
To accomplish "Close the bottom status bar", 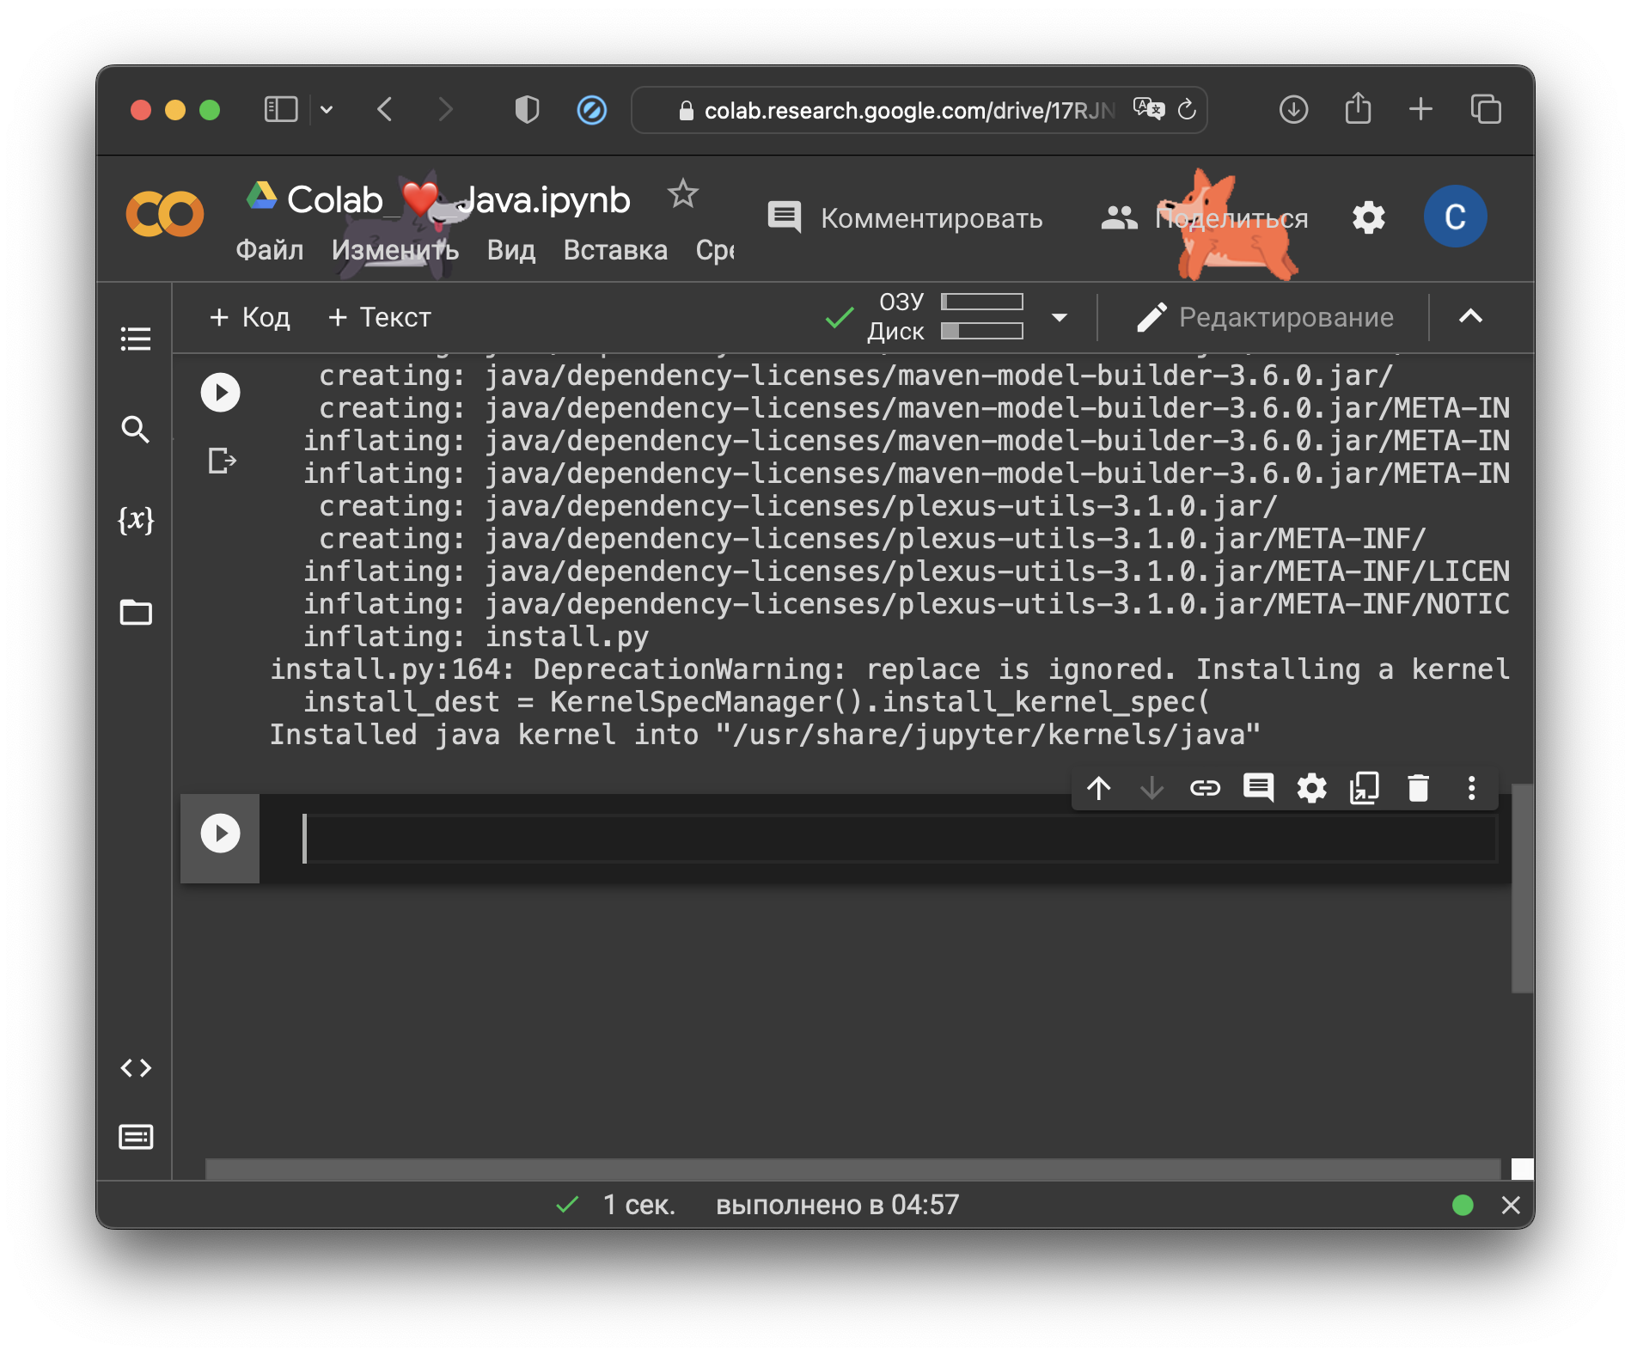I will pyautogui.click(x=1511, y=1205).
